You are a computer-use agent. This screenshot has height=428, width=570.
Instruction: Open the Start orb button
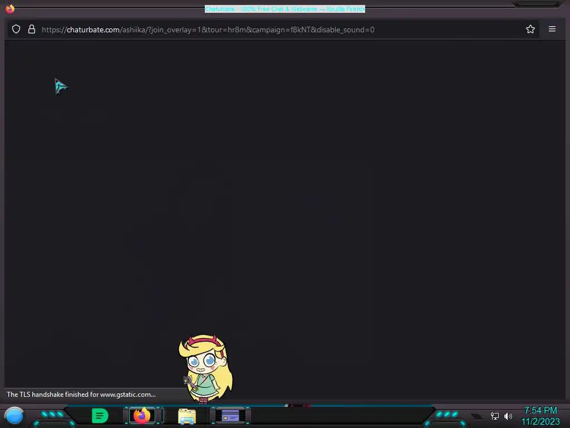[14, 416]
